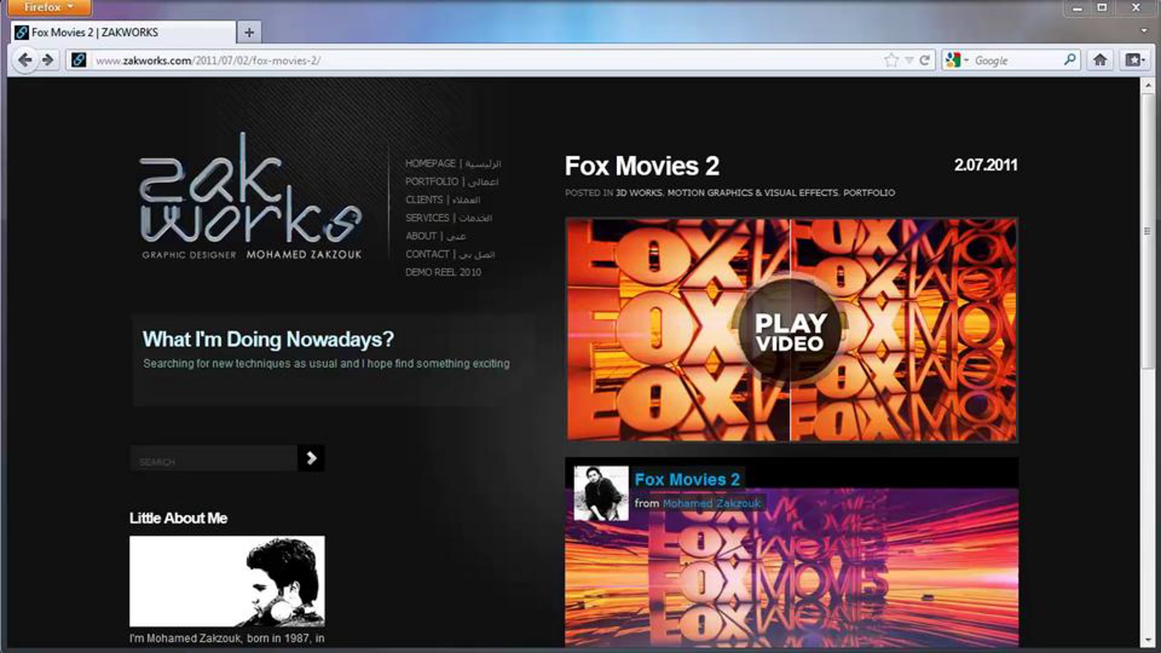This screenshot has width=1161, height=653.
Task: Open the DEMO REEL 2010 link
Action: (x=444, y=272)
